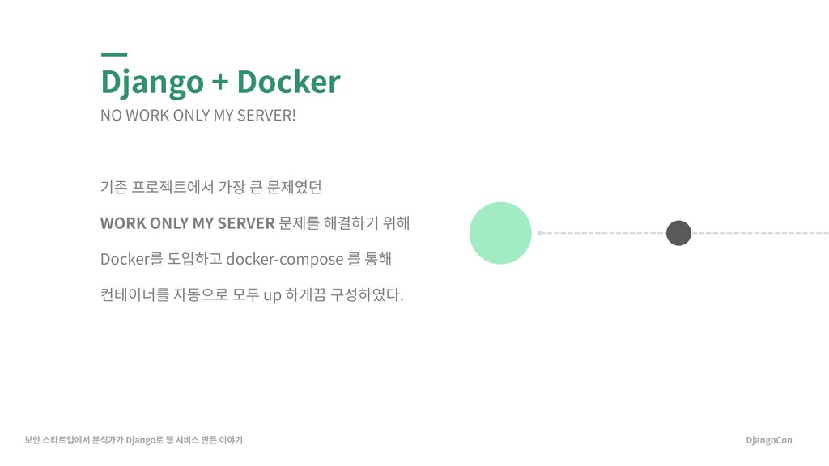Click the first line starting 기존 프로젝트에서
This screenshot has height=466, width=829.
pyautogui.click(x=211, y=187)
